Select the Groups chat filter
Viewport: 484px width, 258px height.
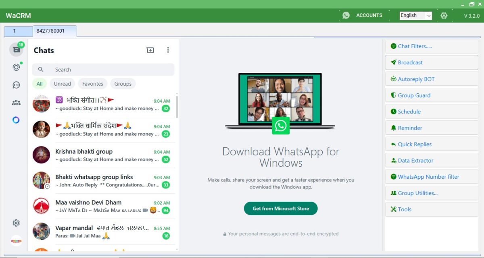[123, 84]
